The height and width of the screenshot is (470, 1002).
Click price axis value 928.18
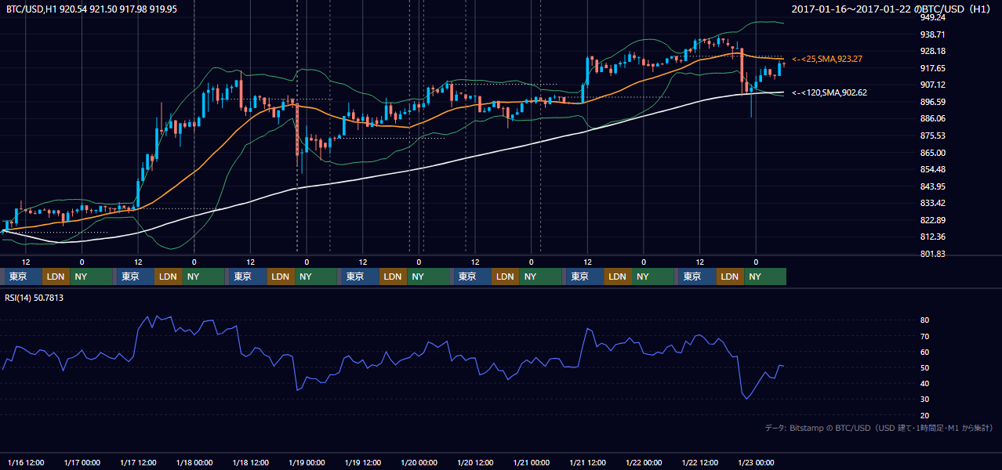(x=932, y=51)
